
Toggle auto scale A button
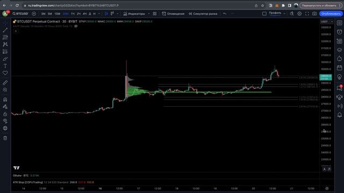coord(325,169)
